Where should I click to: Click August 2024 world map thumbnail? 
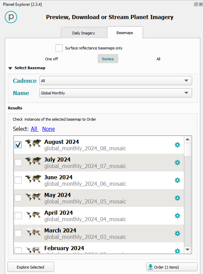[33, 143]
